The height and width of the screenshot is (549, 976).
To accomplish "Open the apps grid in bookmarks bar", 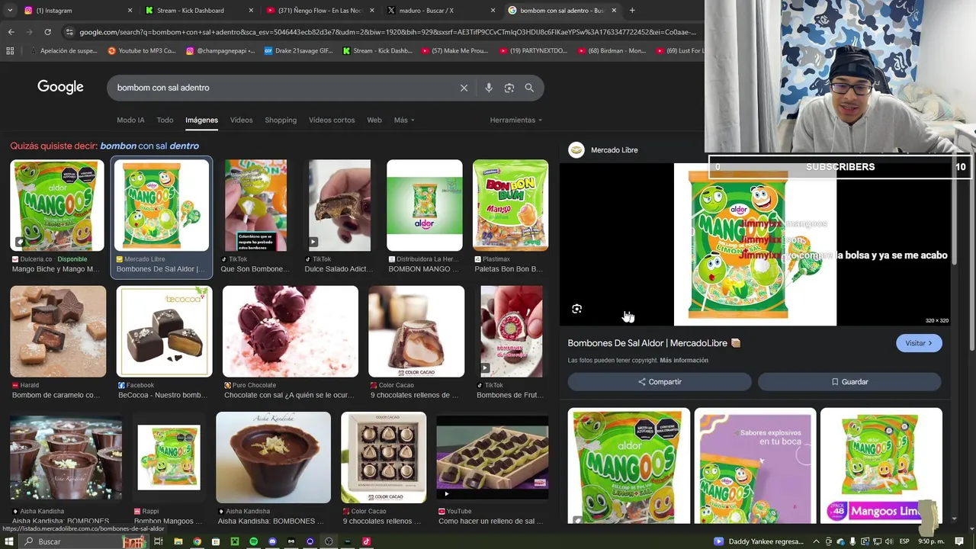I will [10, 51].
